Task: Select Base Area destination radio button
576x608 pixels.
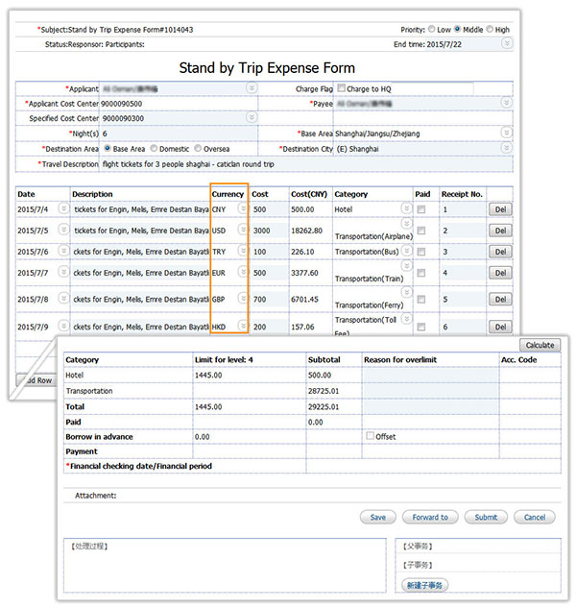Action: 108,149
